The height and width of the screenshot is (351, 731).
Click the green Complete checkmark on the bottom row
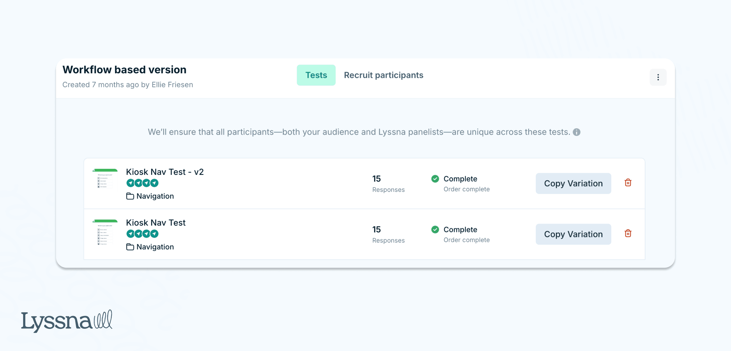tap(435, 230)
